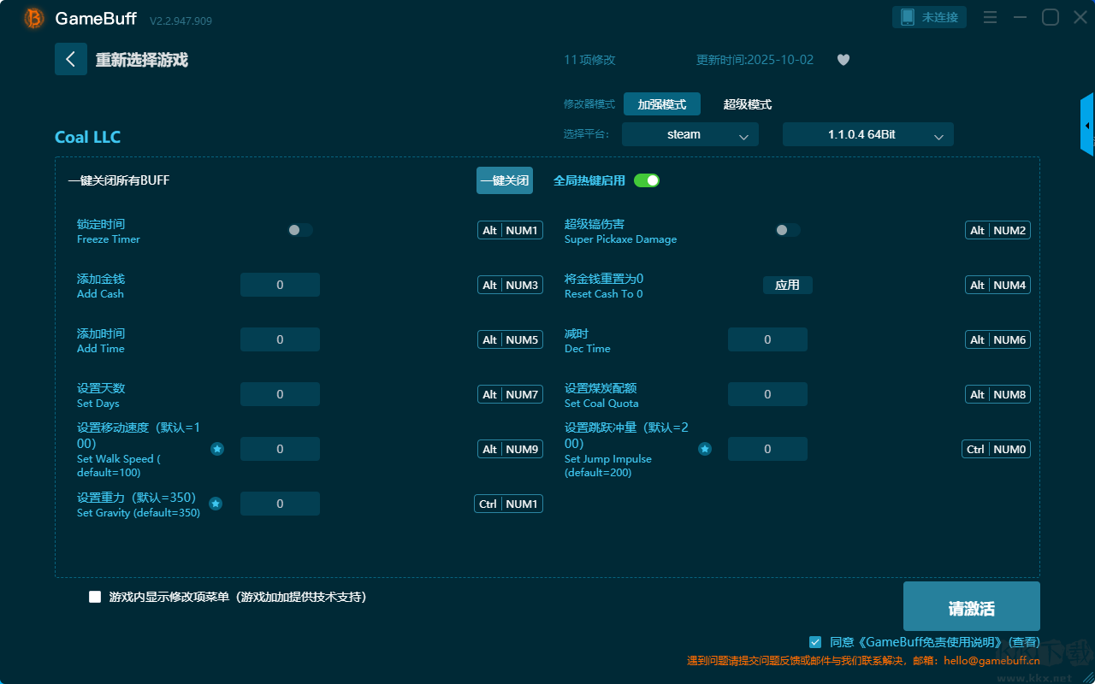Click 应用 for Reset Cash To 0
Viewport: 1095px width, 684px height.
(x=788, y=285)
